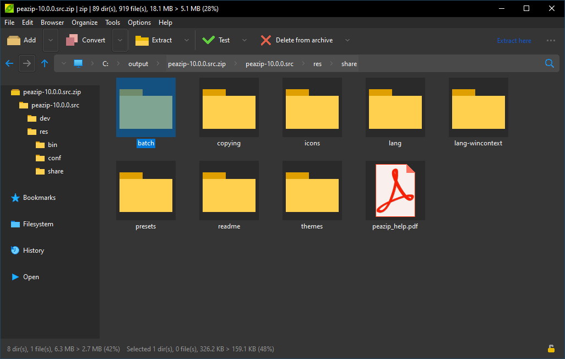This screenshot has width=565, height=359.
Task: Select the conf folder in tree
Action: pyautogui.click(x=54, y=158)
